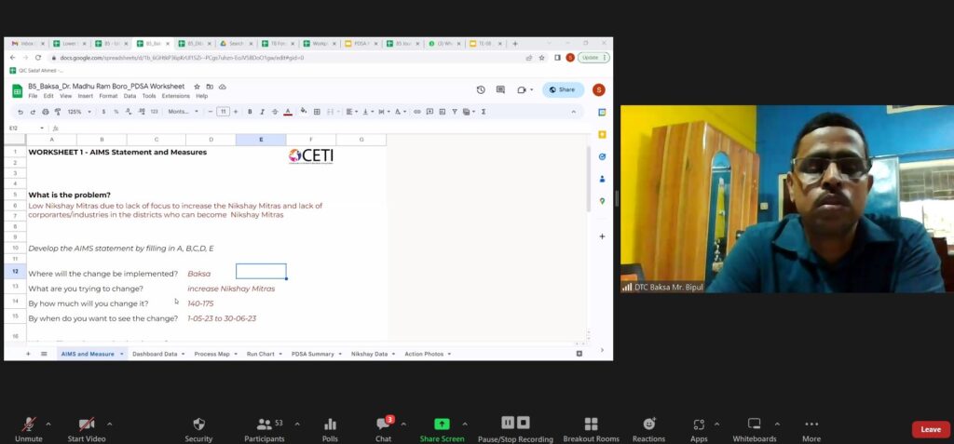Toggle bold formatting in Sheets toolbar
Viewport: 954px width, 444px height.
tap(250, 112)
